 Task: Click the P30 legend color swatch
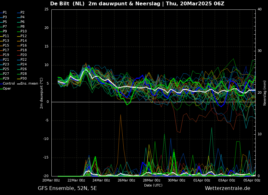pyautogui.click(x=19, y=79)
